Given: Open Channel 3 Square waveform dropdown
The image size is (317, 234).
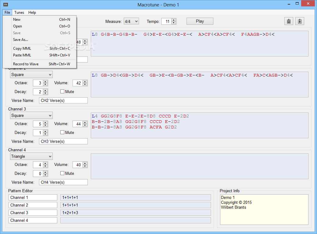Looking at the screenshot, I should pos(31,115).
